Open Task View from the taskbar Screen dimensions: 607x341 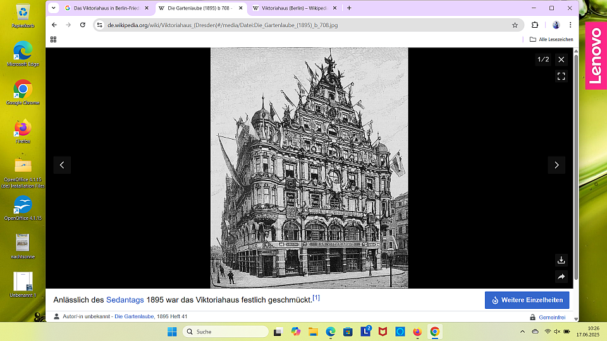coord(278,332)
